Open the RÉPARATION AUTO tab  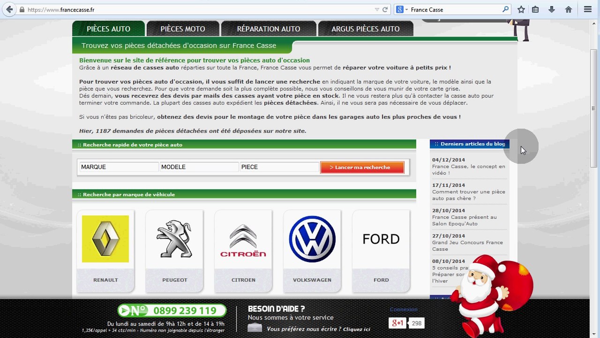tap(269, 29)
